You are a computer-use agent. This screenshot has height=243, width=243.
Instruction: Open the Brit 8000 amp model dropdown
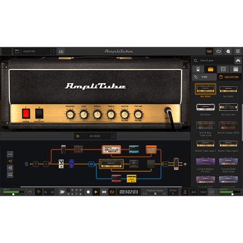point(95,136)
